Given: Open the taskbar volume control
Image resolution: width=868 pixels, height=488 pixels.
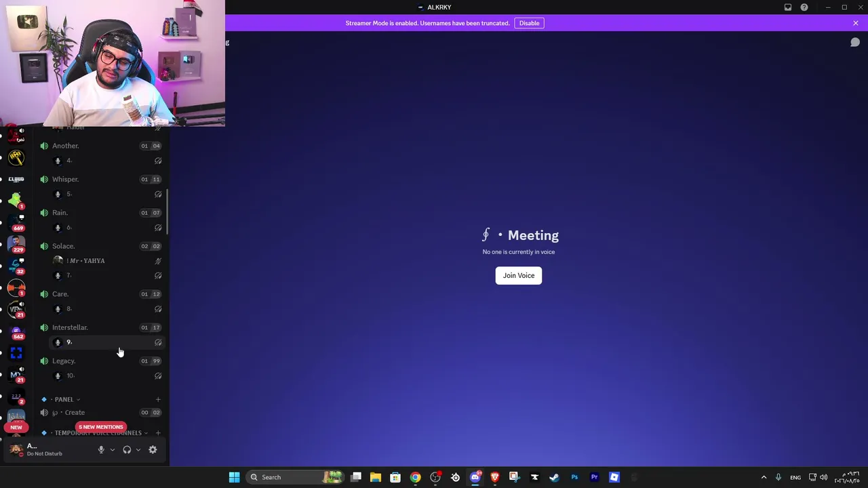Looking at the screenshot, I should click(823, 477).
